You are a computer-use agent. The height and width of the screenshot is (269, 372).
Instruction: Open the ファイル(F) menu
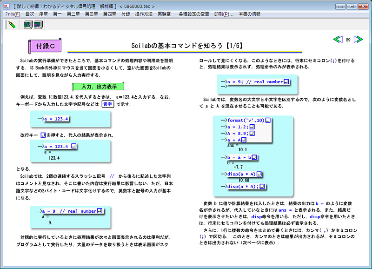click(x=13, y=14)
